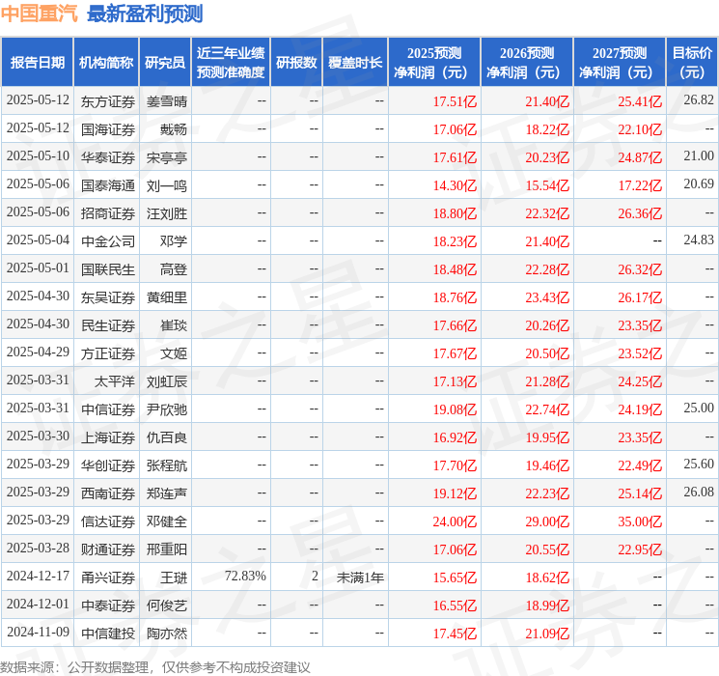Select the 民生证券 institution cell

click(x=108, y=325)
